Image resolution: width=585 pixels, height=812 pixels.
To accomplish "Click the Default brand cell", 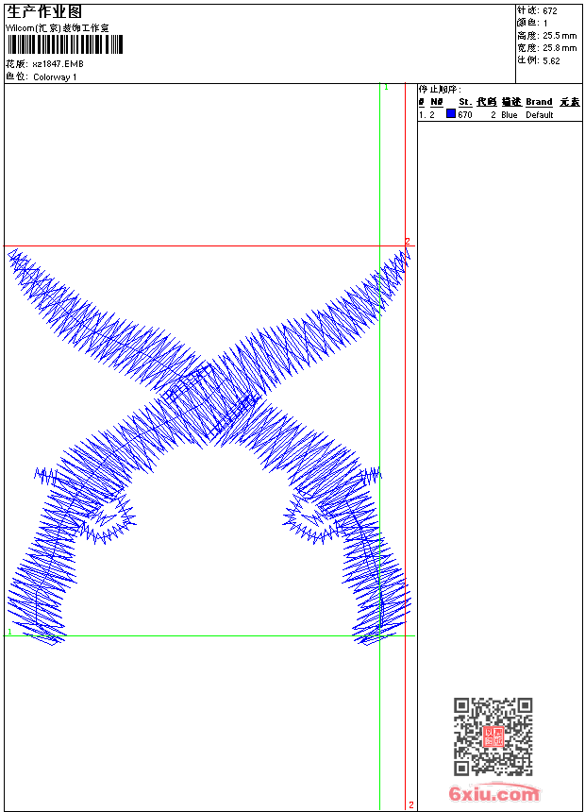I will click(x=540, y=115).
